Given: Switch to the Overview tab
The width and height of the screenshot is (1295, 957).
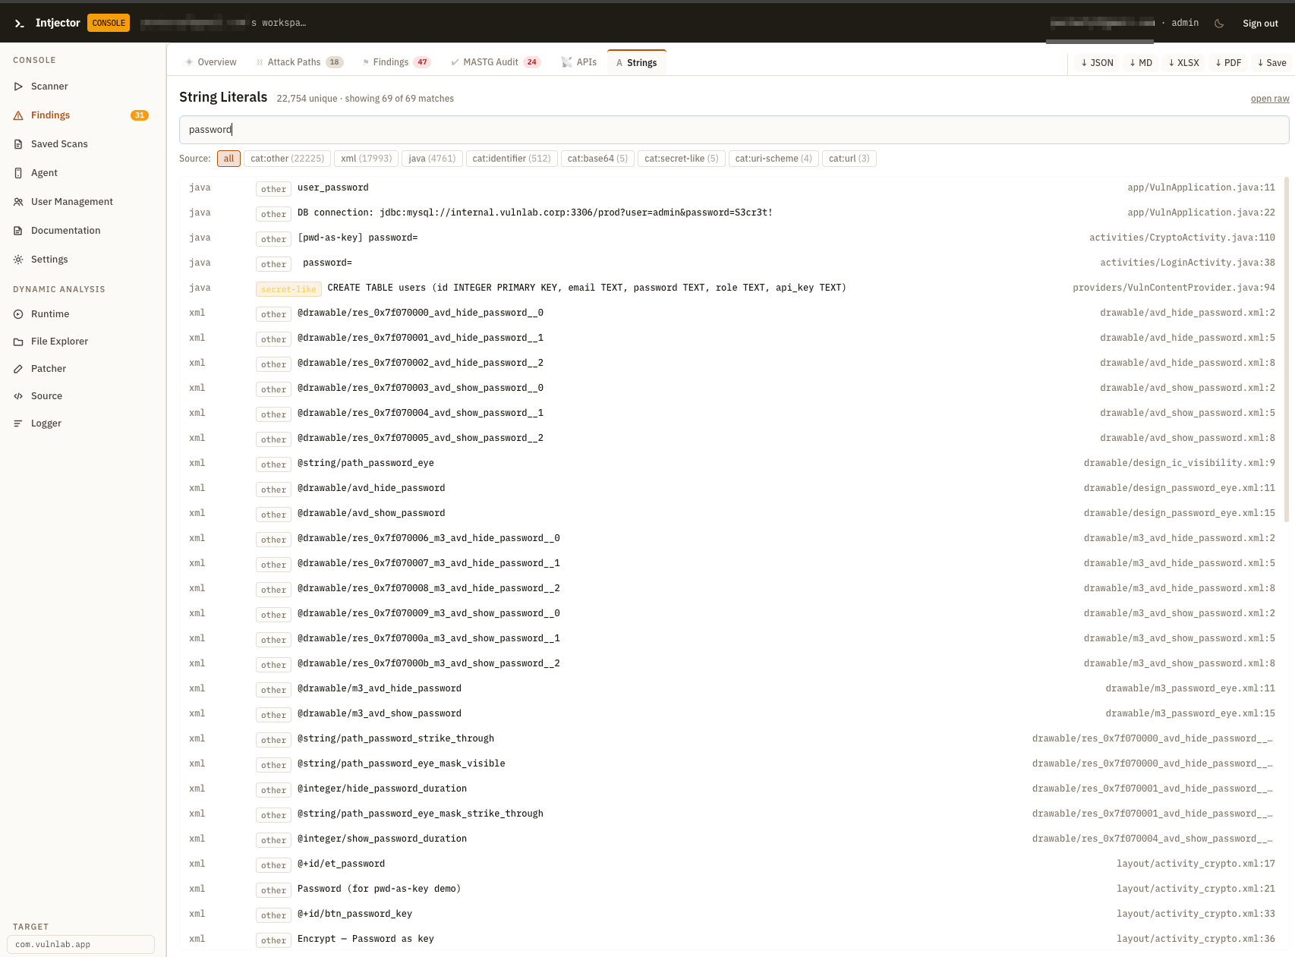Looking at the screenshot, I should pyautogui.click(x=211, y=62).
